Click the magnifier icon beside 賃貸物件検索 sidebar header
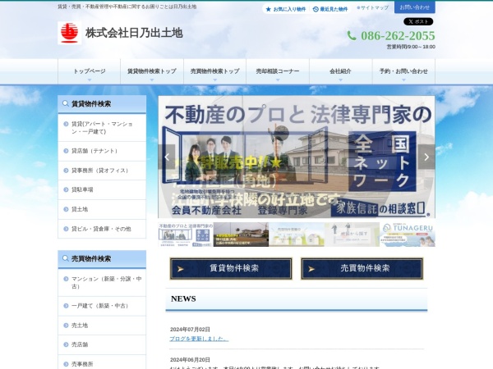Viewport: 493px width, 369px height. coord(66,103)
